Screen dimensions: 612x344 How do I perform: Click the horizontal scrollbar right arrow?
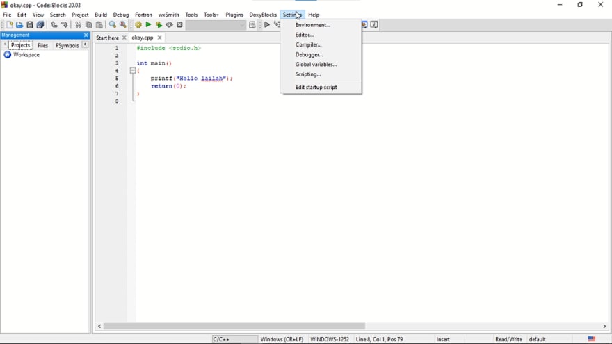(x=604, y=326)
